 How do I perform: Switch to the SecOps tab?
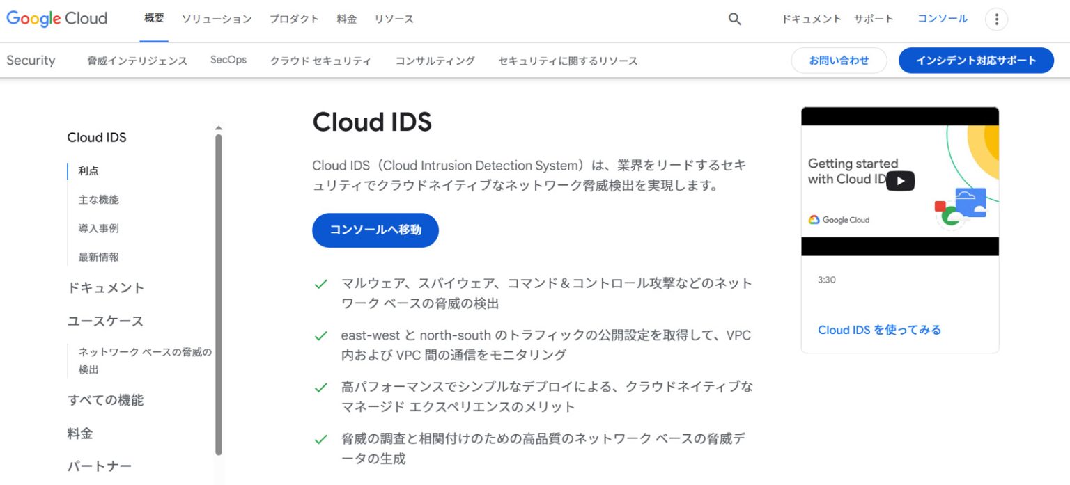point(228,60)
